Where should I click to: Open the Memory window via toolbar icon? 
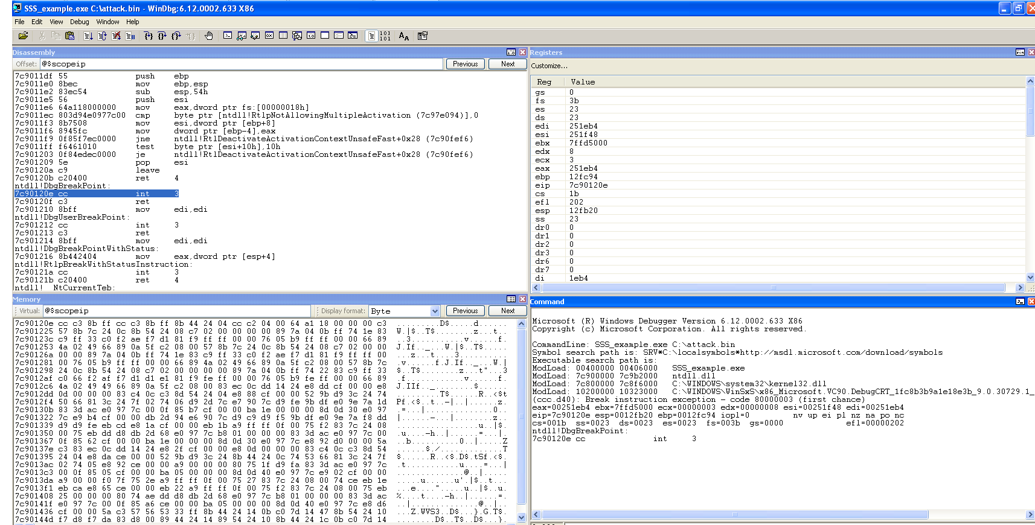click(x=283, y=36)
